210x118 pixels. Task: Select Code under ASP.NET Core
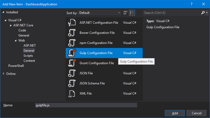pos(22,30)
